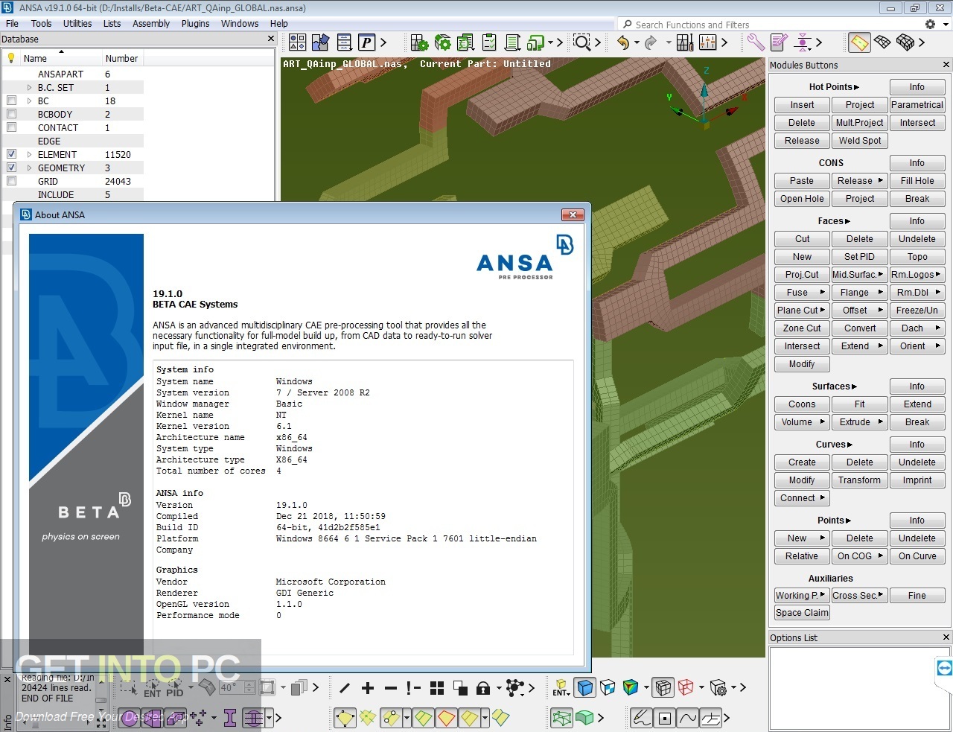Click the curve wave icon in bottom toolbar
This screenshot has height=732, width=953.
coord(688,718)
